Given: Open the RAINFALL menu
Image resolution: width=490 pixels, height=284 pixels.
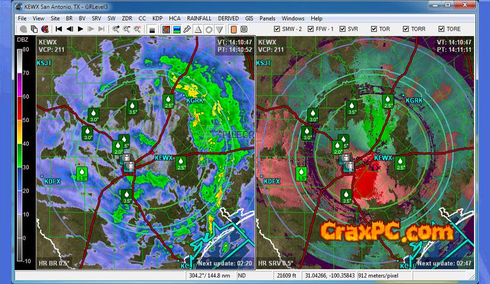Looking at the screenshot, I should 199,18.
